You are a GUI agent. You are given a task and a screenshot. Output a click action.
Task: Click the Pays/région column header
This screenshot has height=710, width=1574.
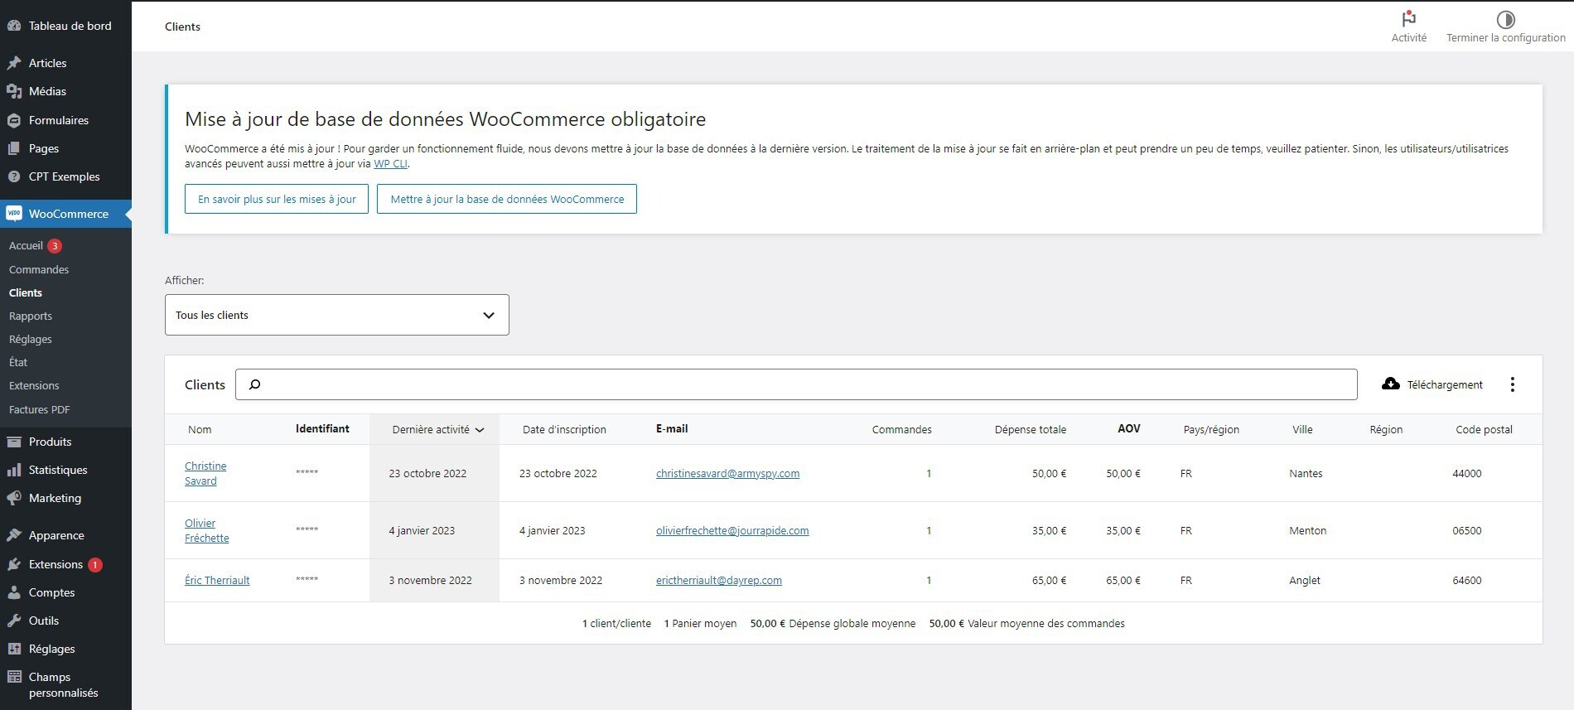[x=1211, y=429]
